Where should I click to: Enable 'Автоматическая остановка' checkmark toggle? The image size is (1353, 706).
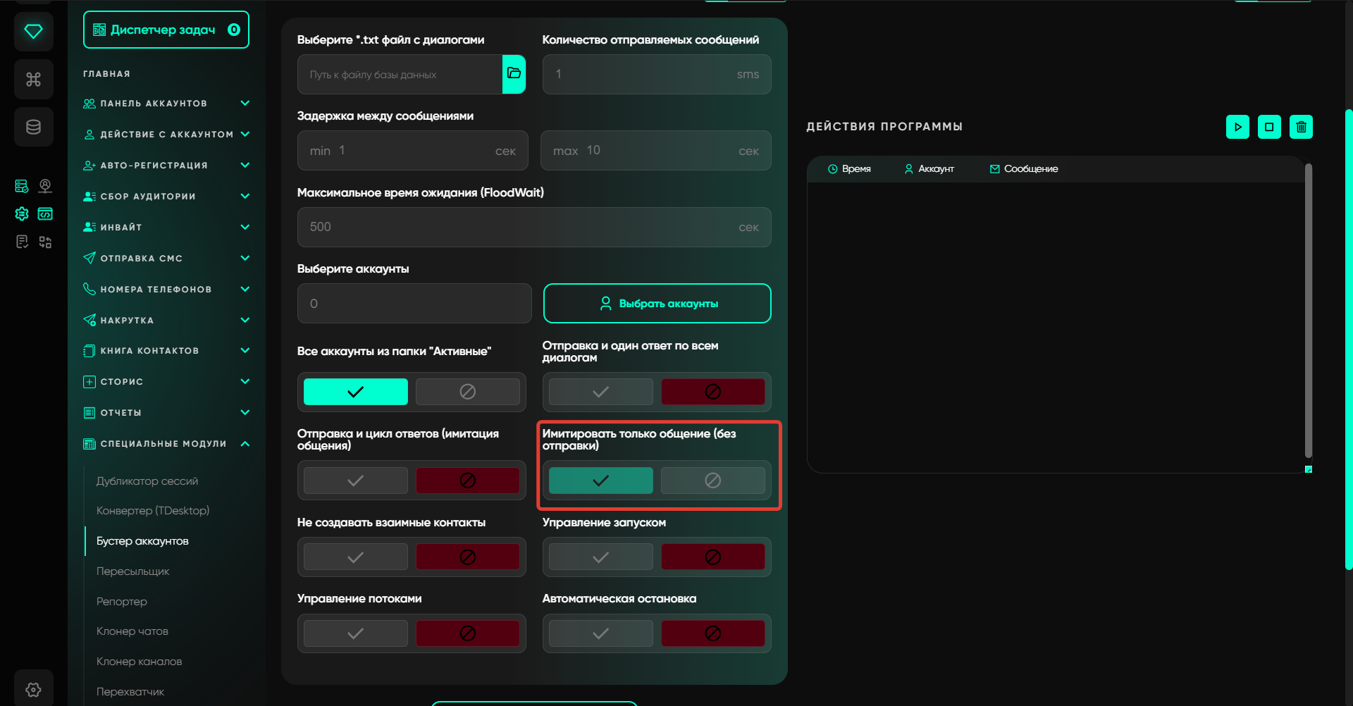click(600, 633)
